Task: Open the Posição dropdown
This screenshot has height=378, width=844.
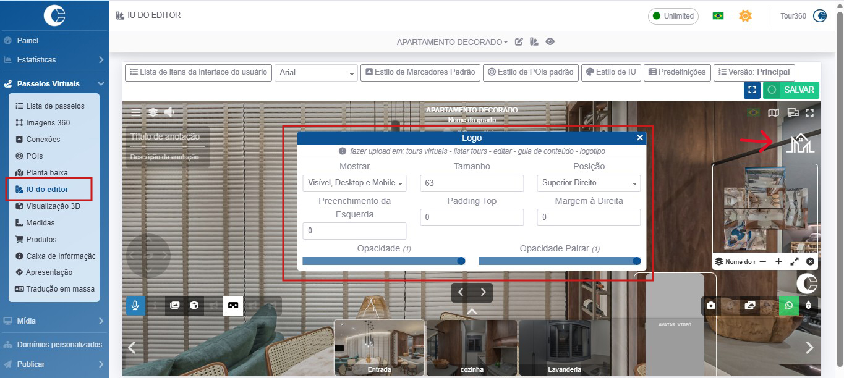Action: (588, 183)
